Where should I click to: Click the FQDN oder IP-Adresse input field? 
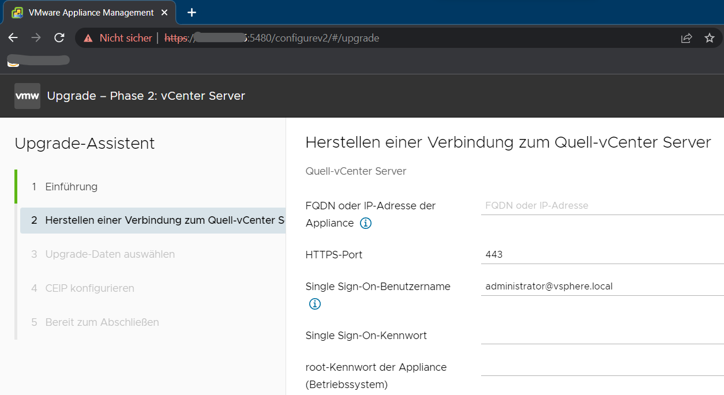pyautogui.click(x=600, y=205)
